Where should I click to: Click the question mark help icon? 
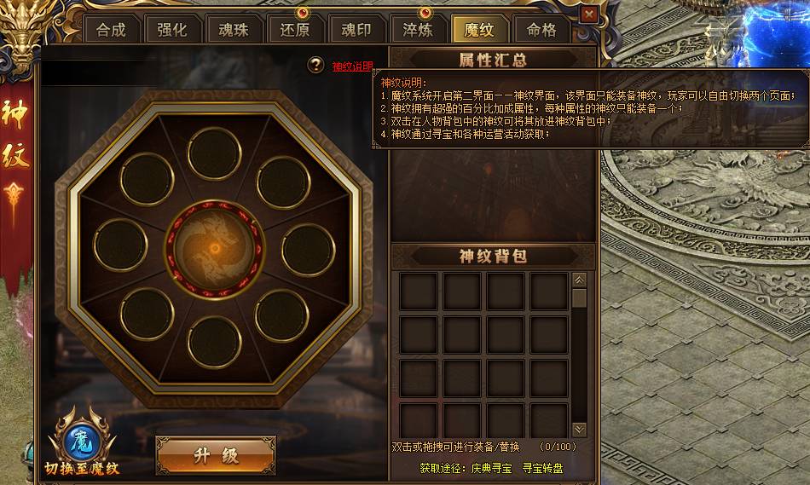[315, 65]
